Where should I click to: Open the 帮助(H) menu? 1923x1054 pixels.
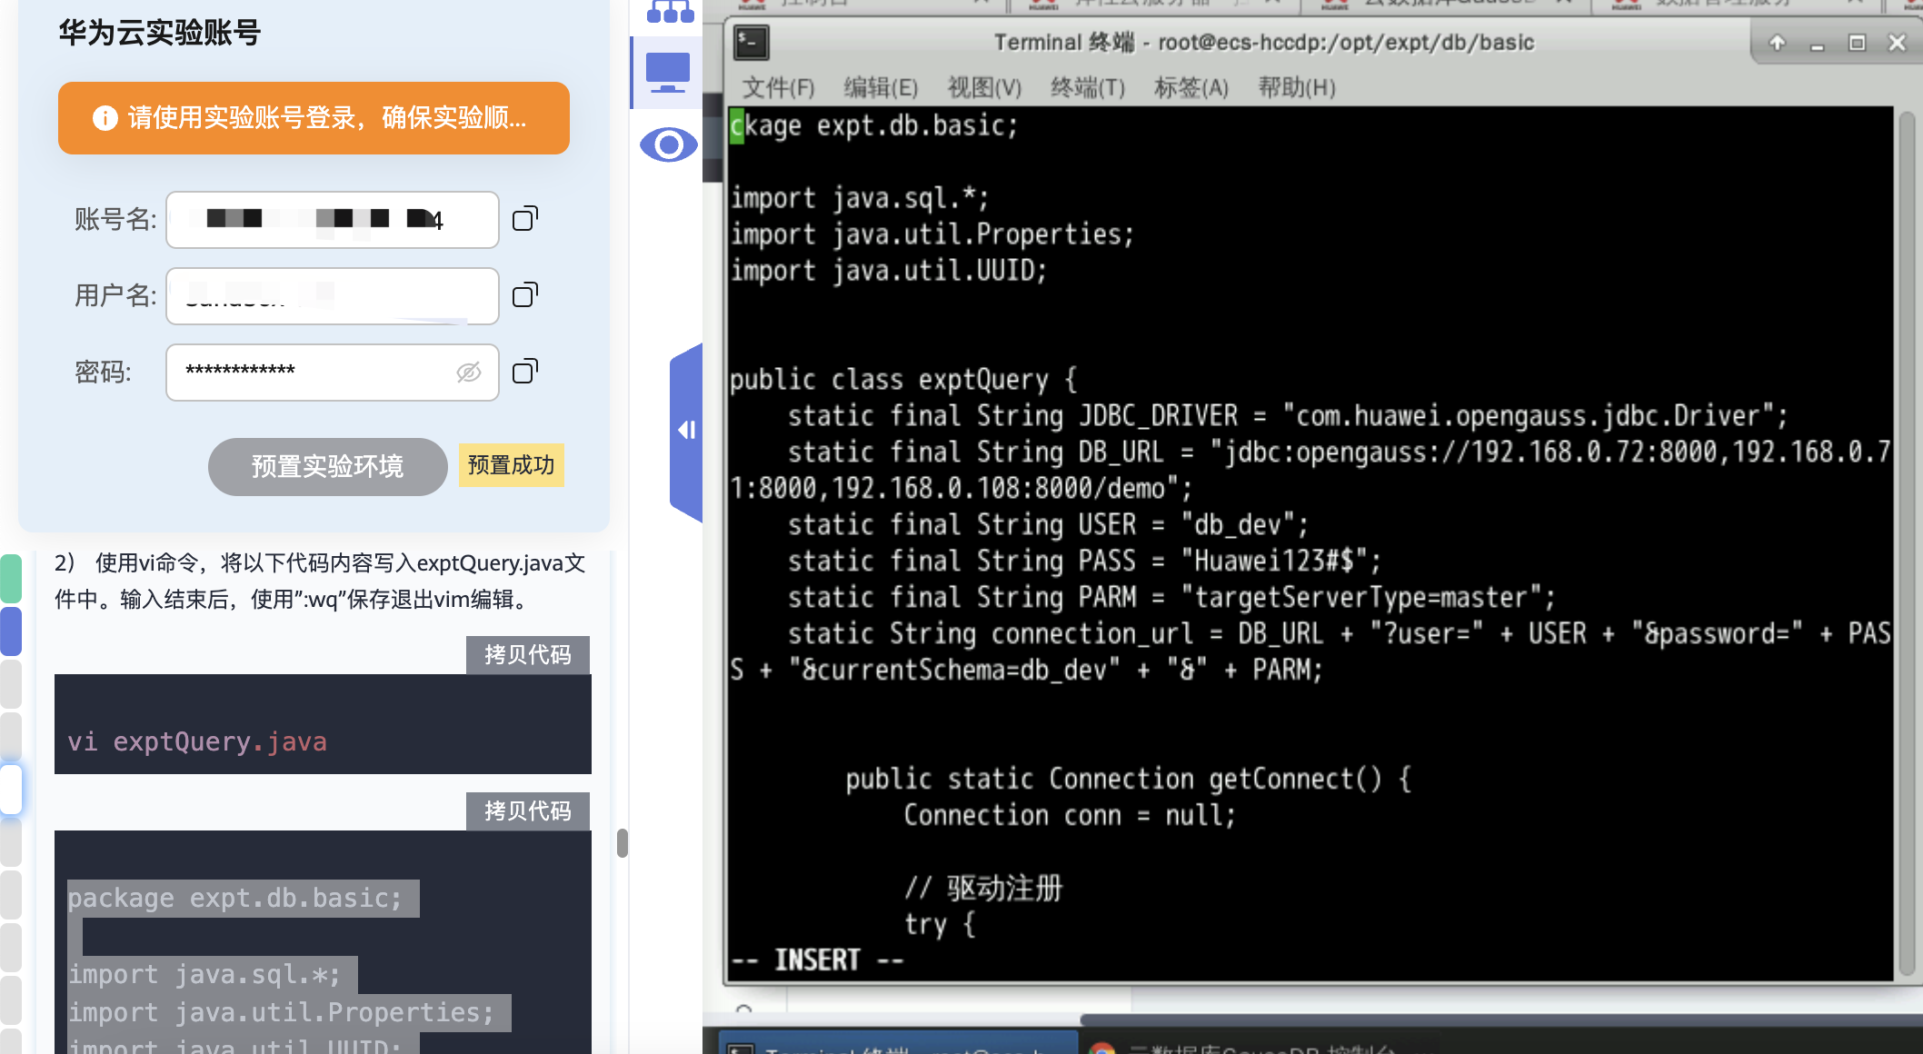pyautogui.click(x=1296, y=88)
